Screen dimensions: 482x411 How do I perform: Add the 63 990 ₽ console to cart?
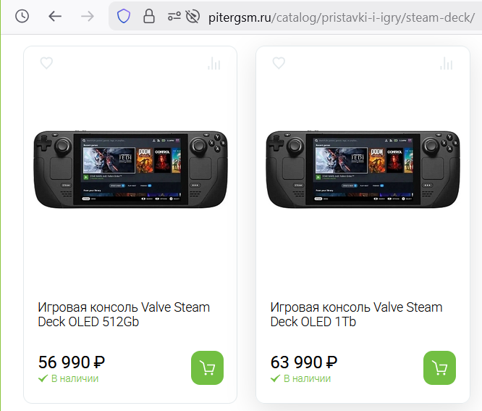pos(439,368)
